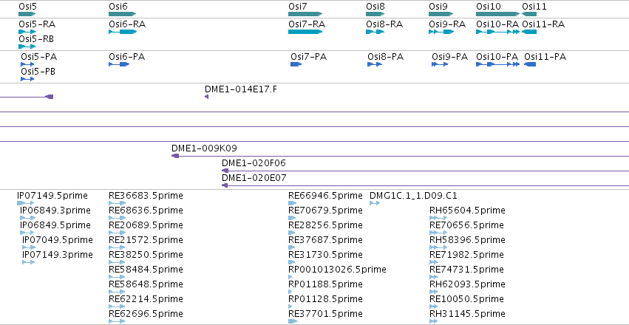The image size is (629, 325).
Task: Select the DMG1C.1_1.D09.C1 EST arrow
Action: pos(374,203)
